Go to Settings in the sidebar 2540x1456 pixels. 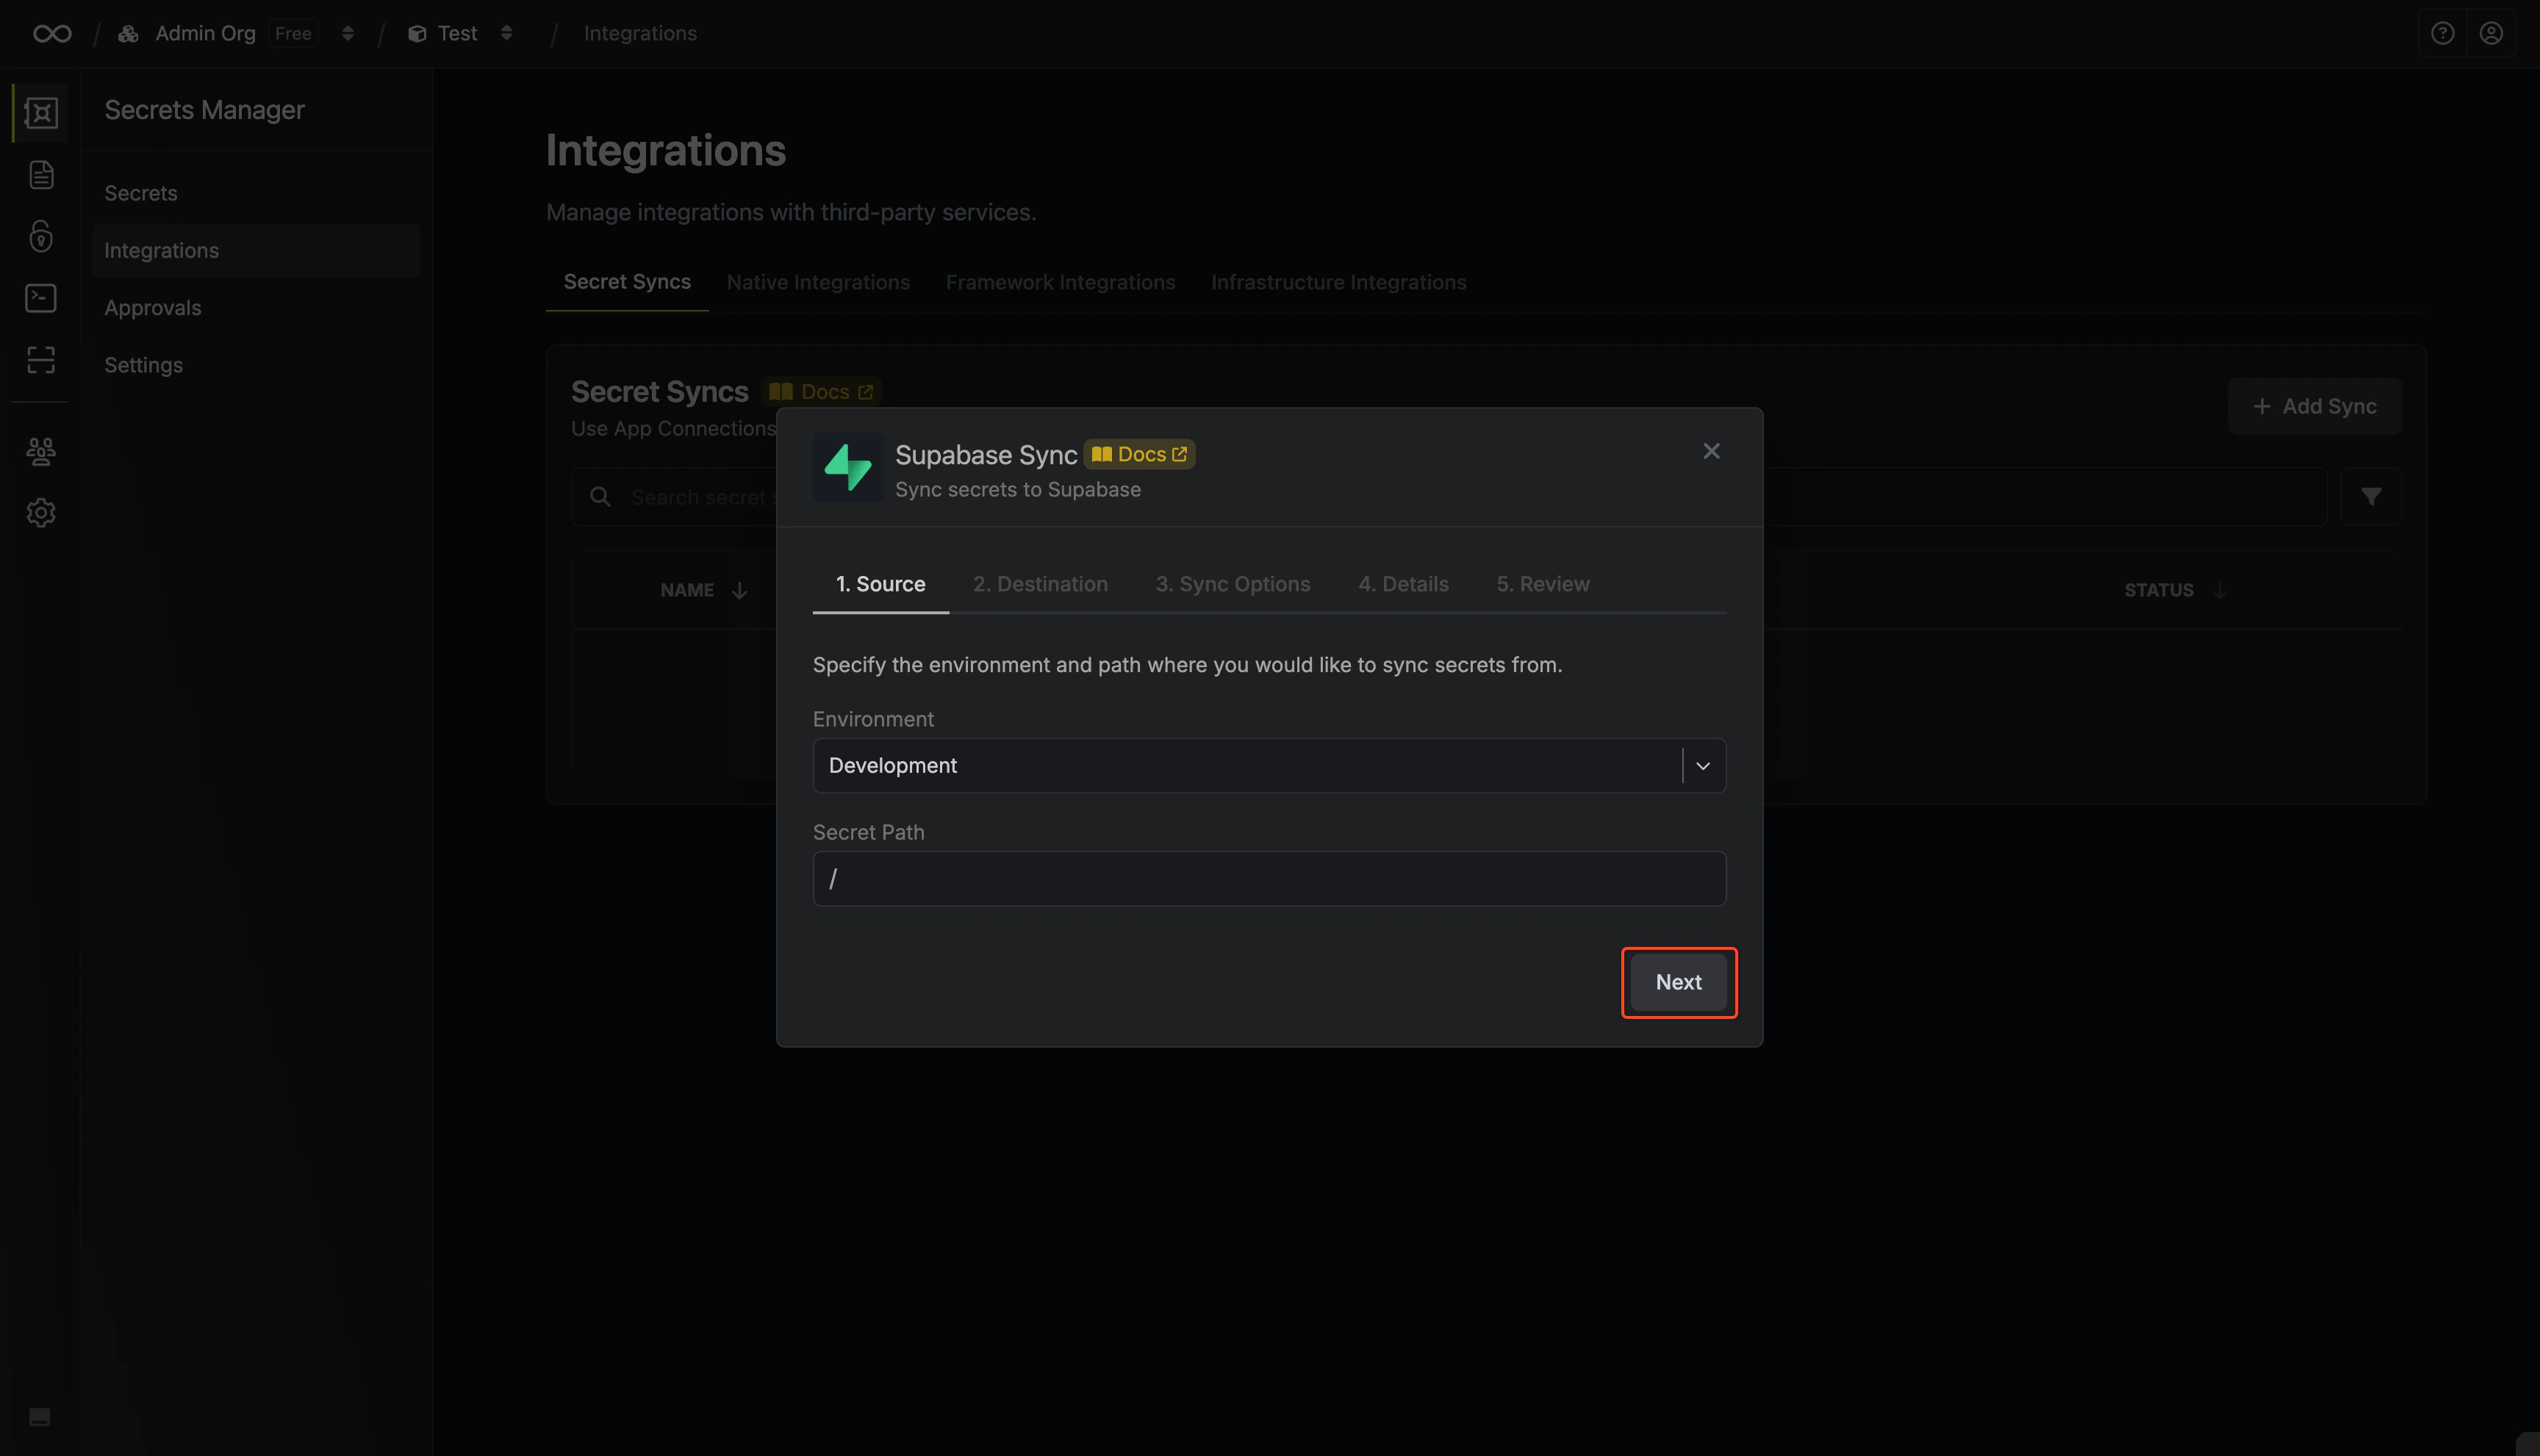[255, 365]
